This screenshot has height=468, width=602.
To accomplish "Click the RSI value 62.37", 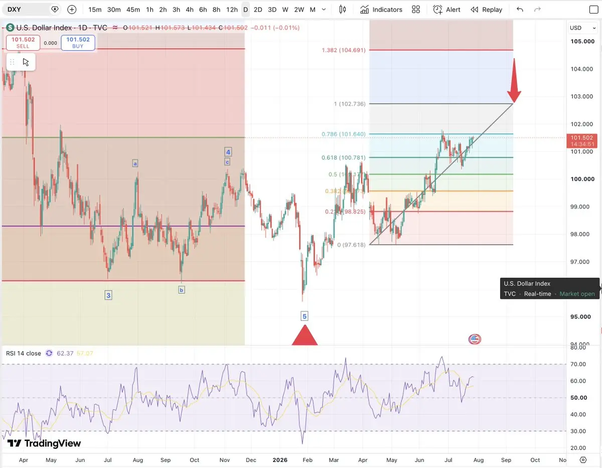I will 65,353.
